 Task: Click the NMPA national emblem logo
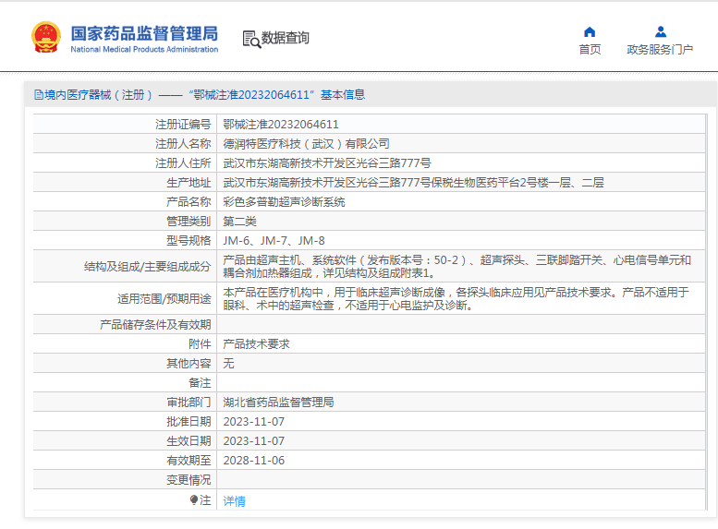(45, 38)
